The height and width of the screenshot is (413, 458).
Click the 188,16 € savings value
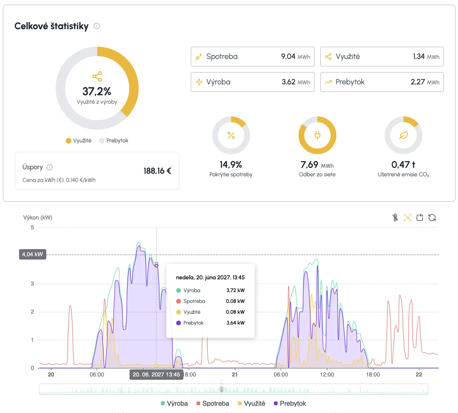tap(157, 171)
